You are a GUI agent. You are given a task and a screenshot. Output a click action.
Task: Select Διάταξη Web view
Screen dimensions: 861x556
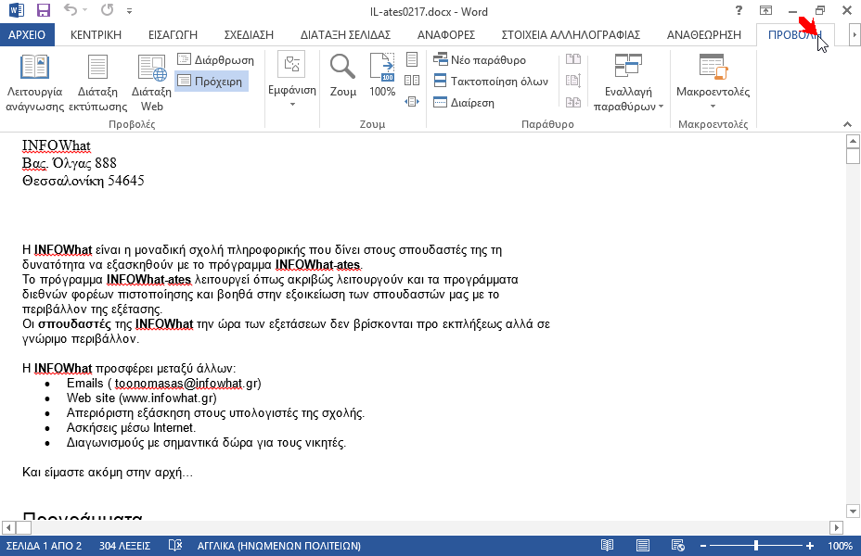(151, 82)
